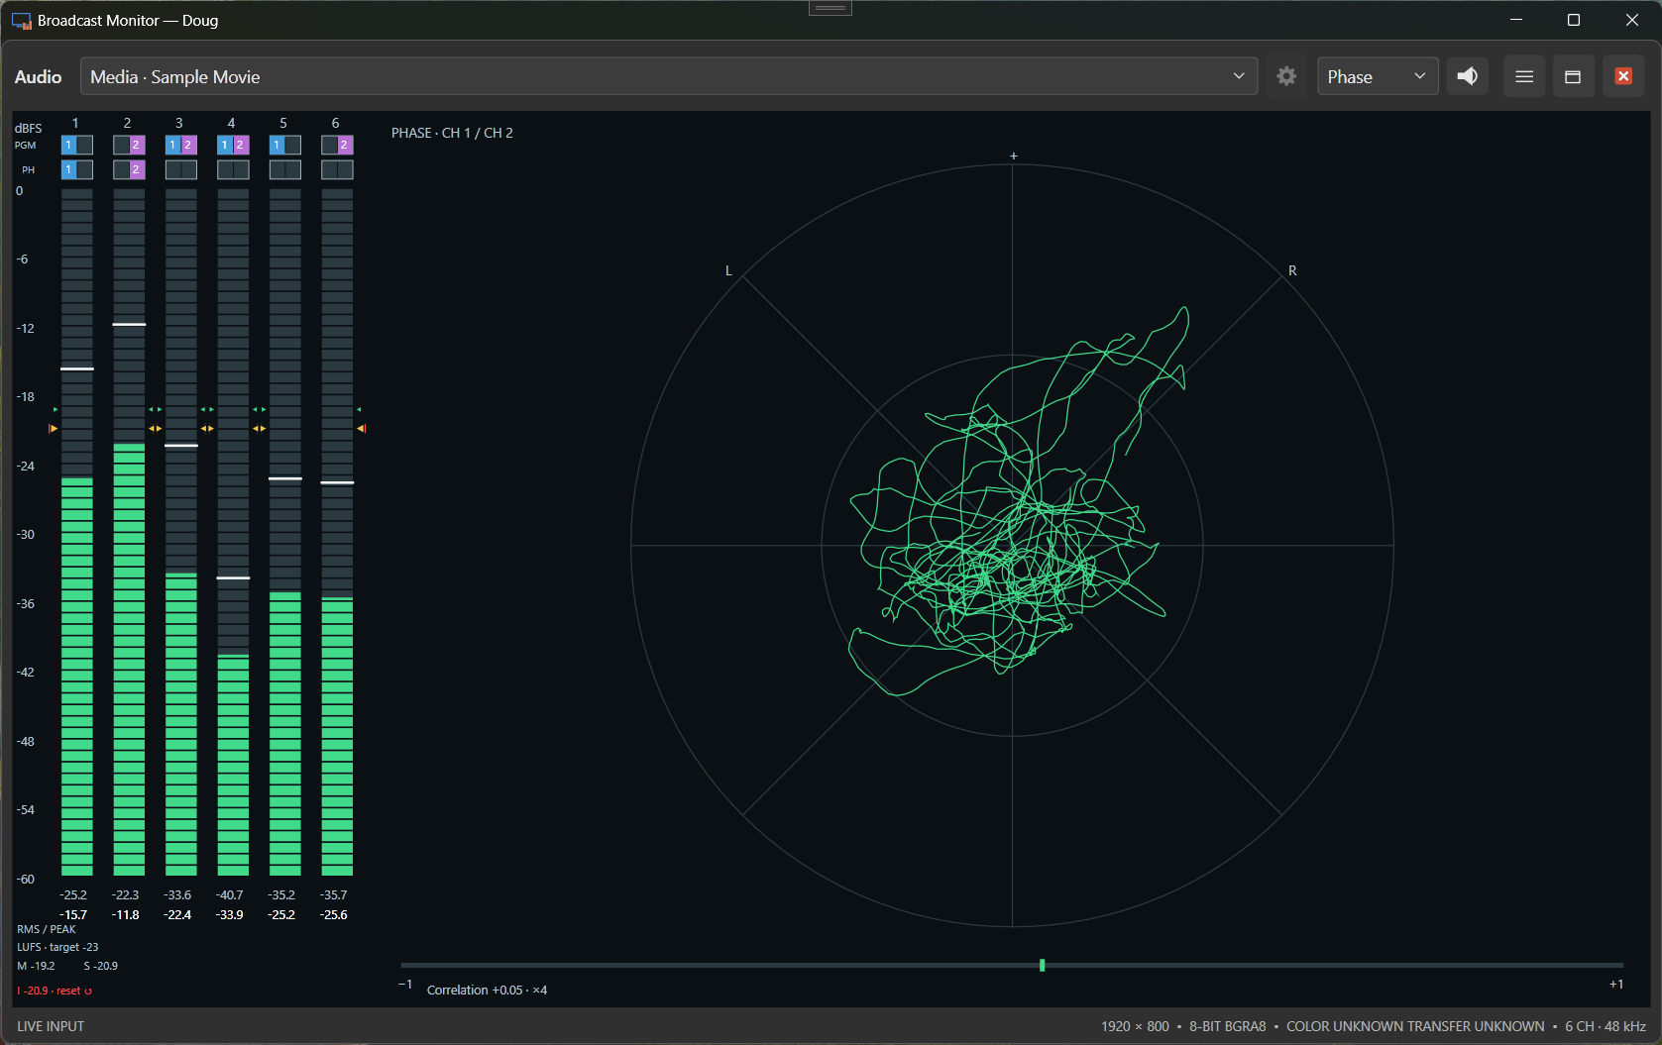Enable PH assignment for channel 3
1662x1045 pixels.
tap(181, 169)
